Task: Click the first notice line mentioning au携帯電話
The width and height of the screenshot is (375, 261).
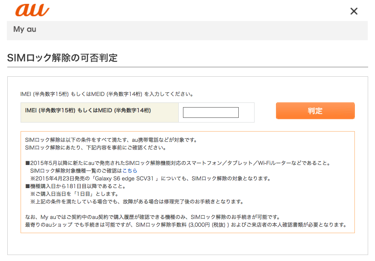Action: coord(111,140)
